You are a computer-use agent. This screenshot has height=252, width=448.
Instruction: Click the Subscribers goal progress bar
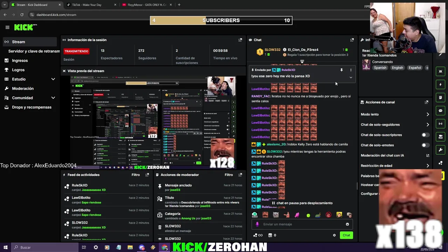221,21
